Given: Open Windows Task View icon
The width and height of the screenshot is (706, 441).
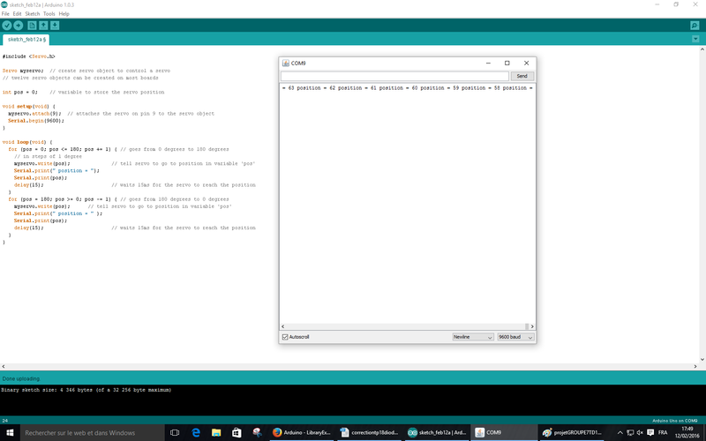Looking at the screenshot, I should (x=174, y=432).
